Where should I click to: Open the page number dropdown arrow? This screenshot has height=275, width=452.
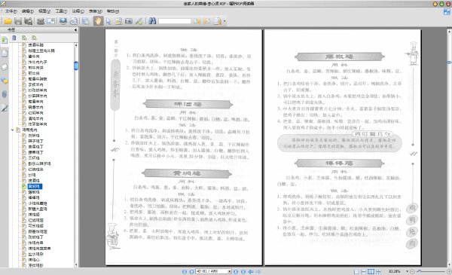click(x=230, y=271)
